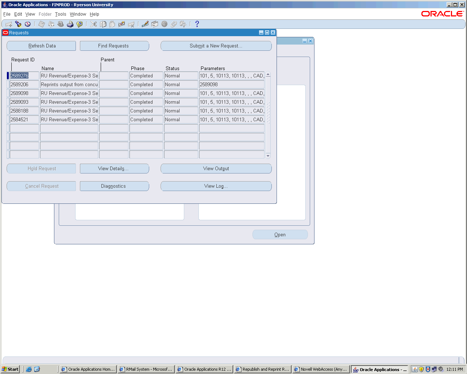467x374 pixels.
Task: Click the View Output button
Action: point(216,169)
